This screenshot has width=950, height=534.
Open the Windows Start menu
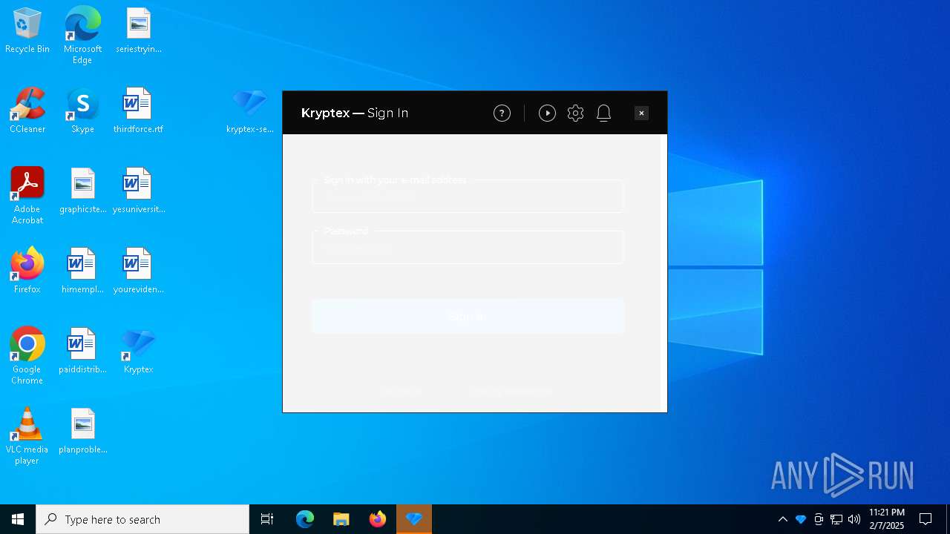tap(18, 519)
